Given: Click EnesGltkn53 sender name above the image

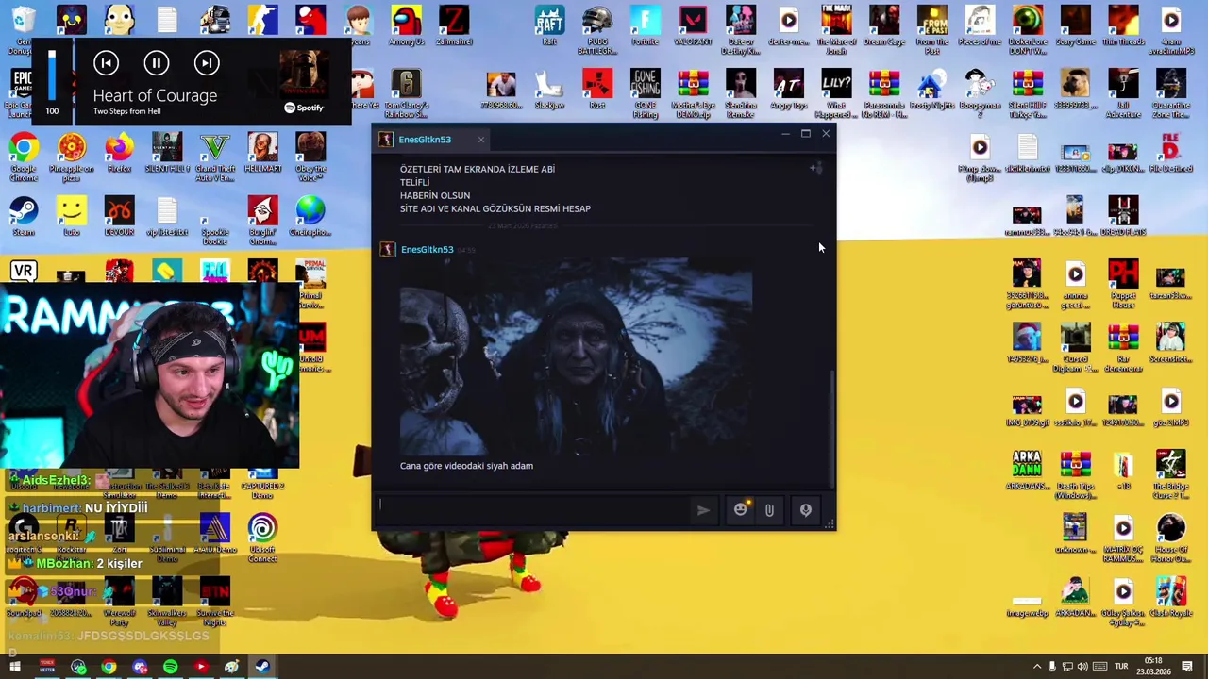Looking at the screenshot, I should pos(428,249).
